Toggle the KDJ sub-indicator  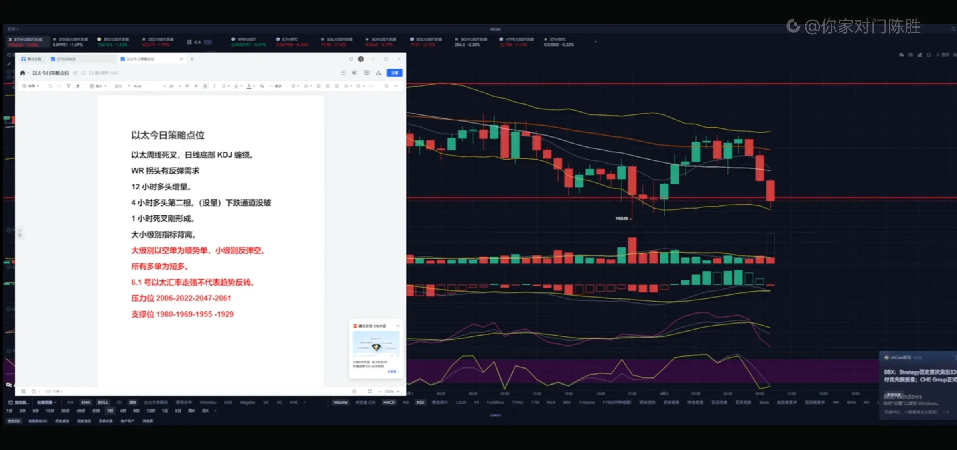click(x=420, y=402)
